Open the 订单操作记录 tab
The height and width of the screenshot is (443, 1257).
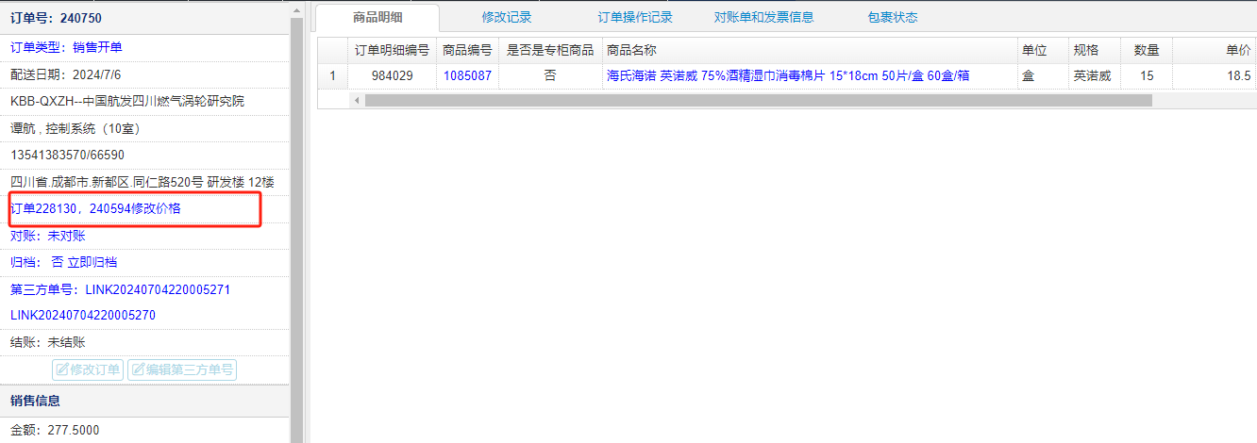(635, 17)
